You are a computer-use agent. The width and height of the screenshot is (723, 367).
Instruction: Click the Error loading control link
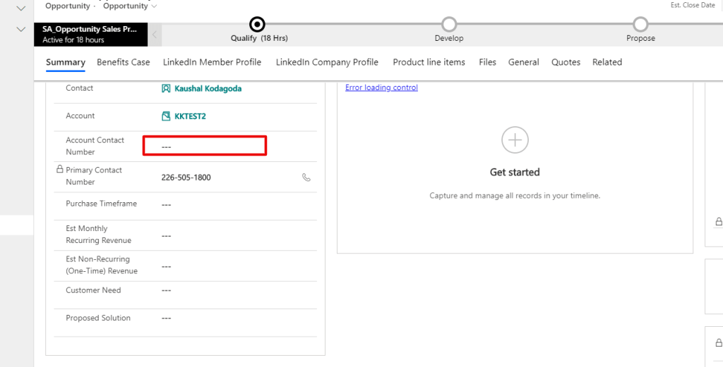click(381, 87)
